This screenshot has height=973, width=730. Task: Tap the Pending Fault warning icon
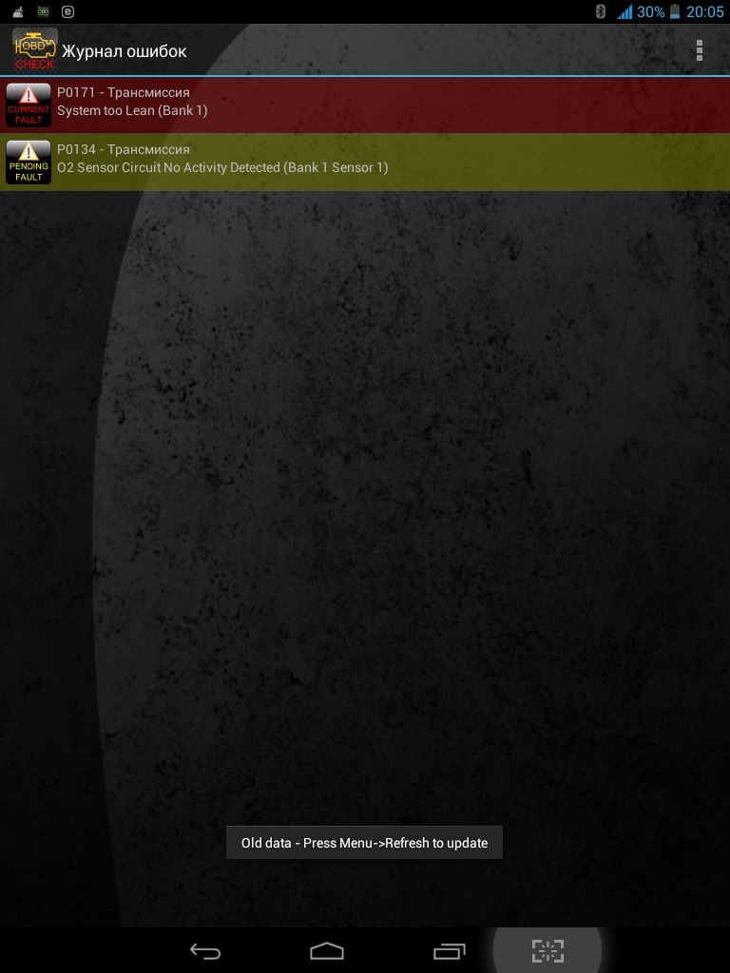tap(29, 162)
